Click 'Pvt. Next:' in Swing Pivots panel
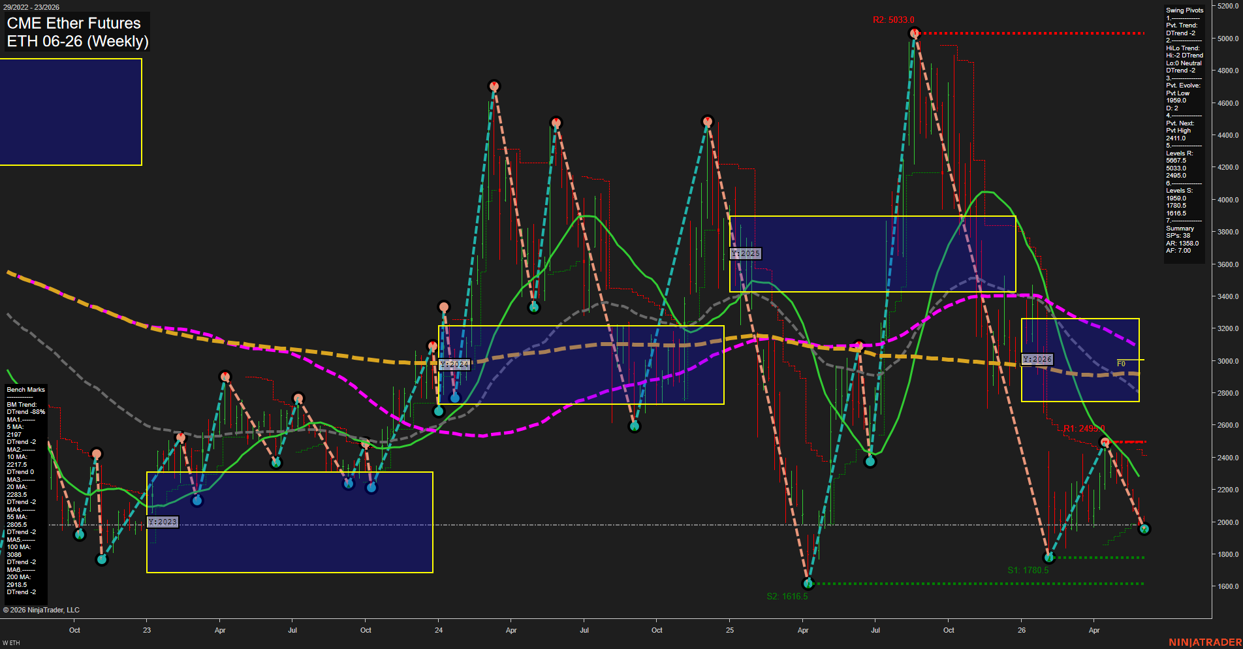The width and height of the screenshot is (1243, 649). click(x=1180, y=123)
